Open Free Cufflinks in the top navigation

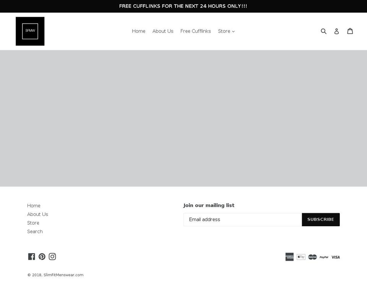click(x=196, y=31)
